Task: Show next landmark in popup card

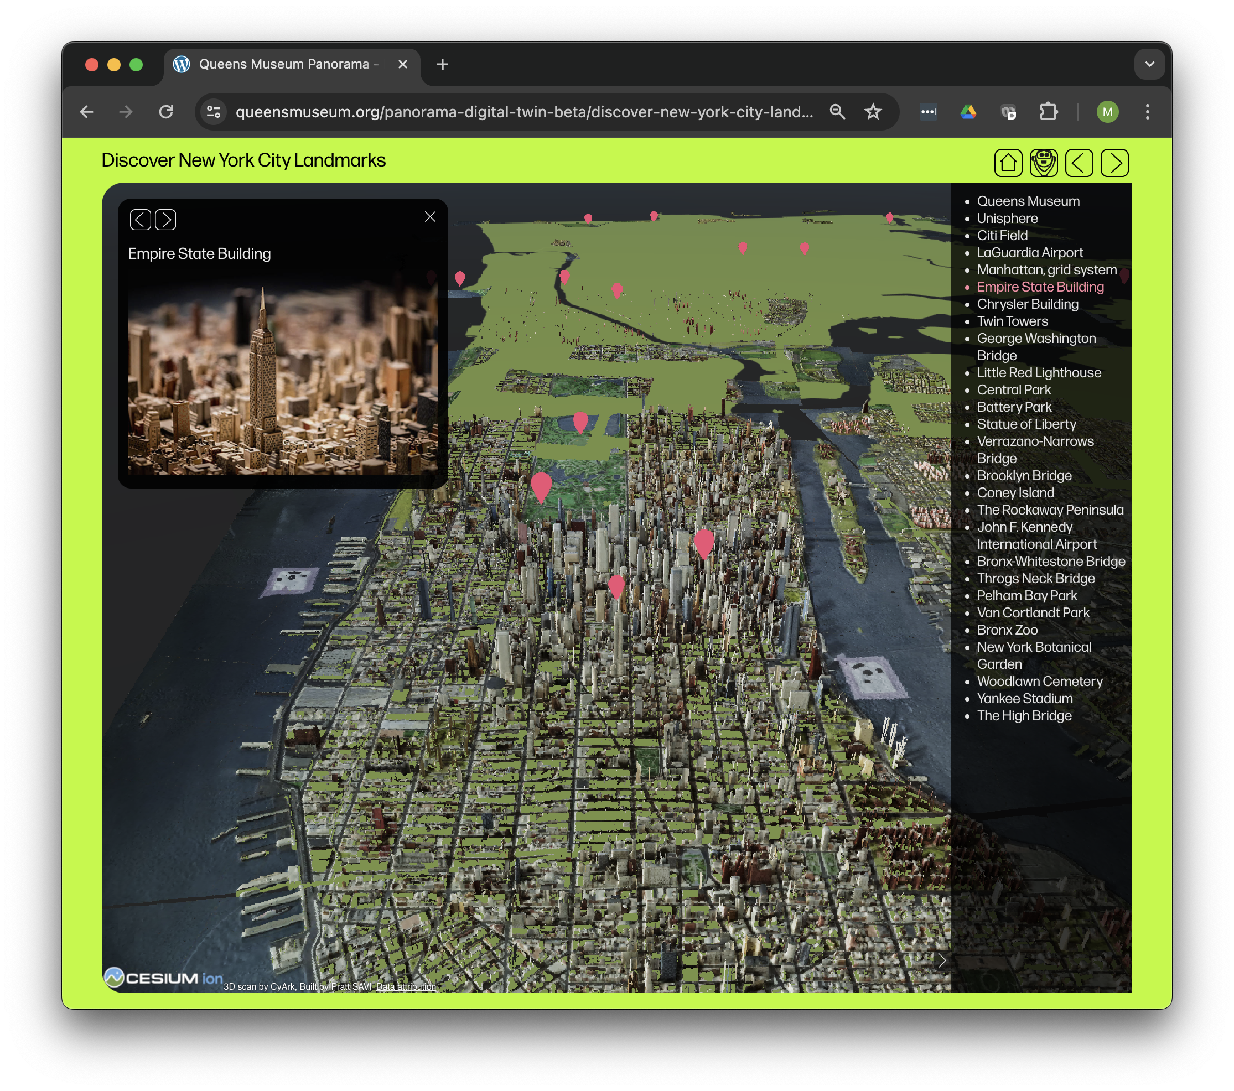Action: tap(165, 220)
